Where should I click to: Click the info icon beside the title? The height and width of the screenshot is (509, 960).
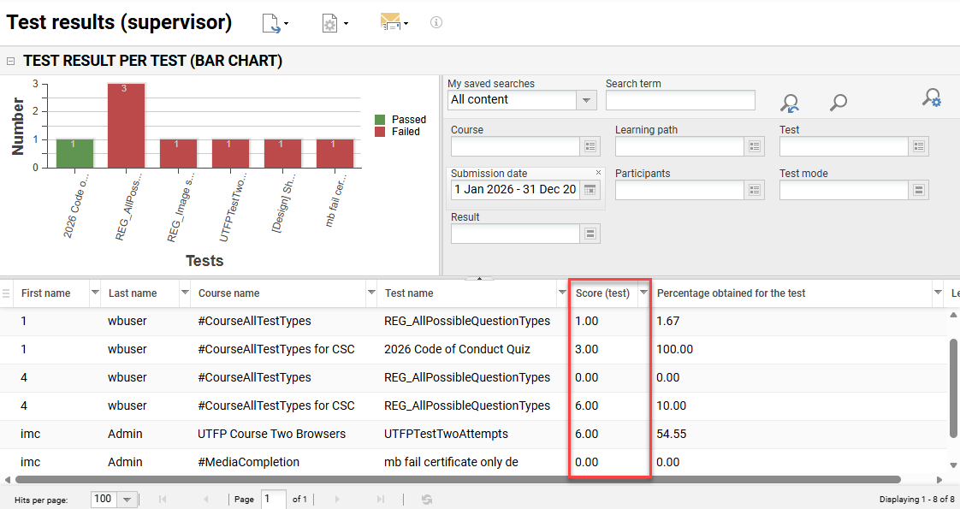pos(436,22)
